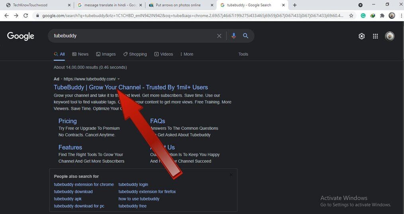The height and width of the screenshot is (214, 404).
Task: Open the search Tools options
Action: pos(243,54)
